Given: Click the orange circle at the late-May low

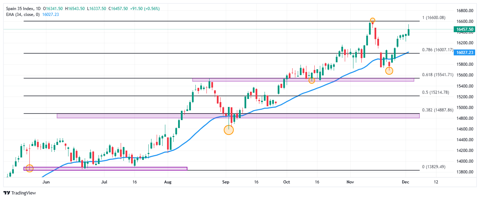Looking at the screenshot, I should point(29,168).
